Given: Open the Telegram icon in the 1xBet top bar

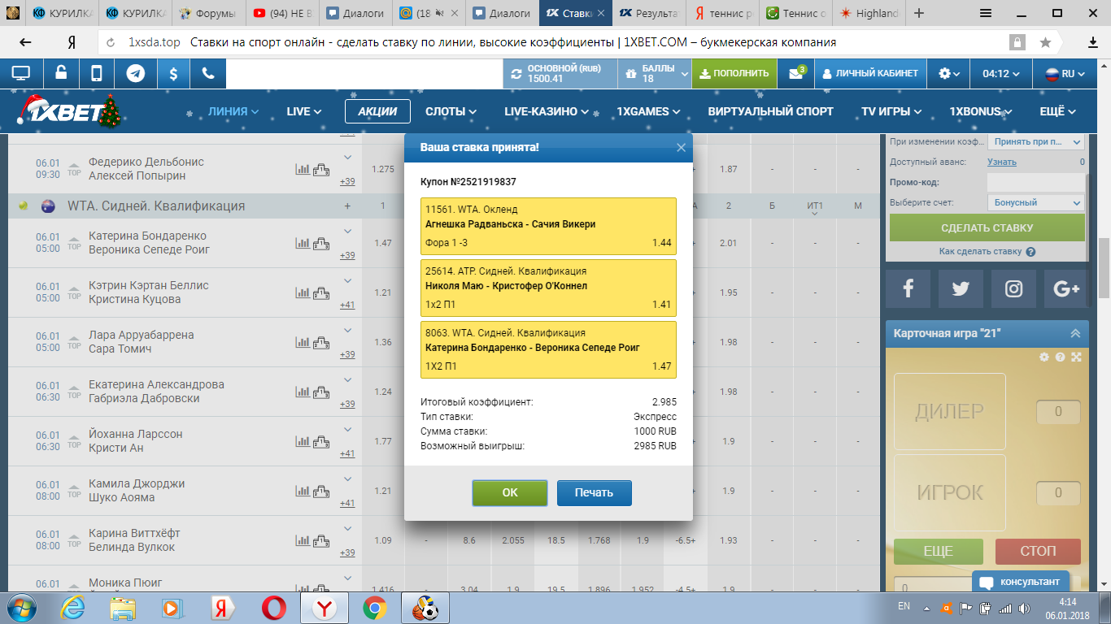Looking at the screenshot, I should (x=136, y=73).
